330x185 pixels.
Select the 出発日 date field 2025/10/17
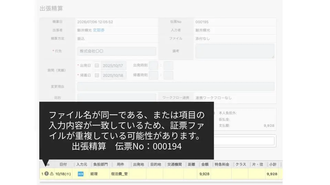(x=114, y=66)
